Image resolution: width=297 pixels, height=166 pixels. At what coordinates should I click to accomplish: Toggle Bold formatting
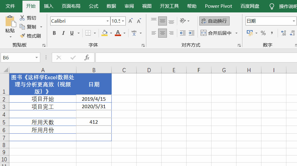click(54, 33)
